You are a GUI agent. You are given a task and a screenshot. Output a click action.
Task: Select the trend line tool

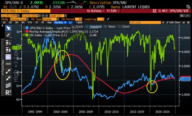pos(8,71)
